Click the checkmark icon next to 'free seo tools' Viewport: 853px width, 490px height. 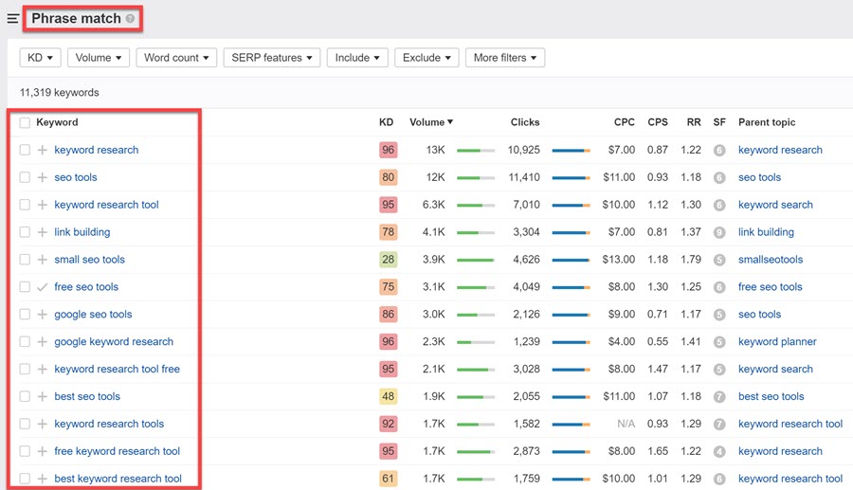pyautogui.click(x=42, y=286)
